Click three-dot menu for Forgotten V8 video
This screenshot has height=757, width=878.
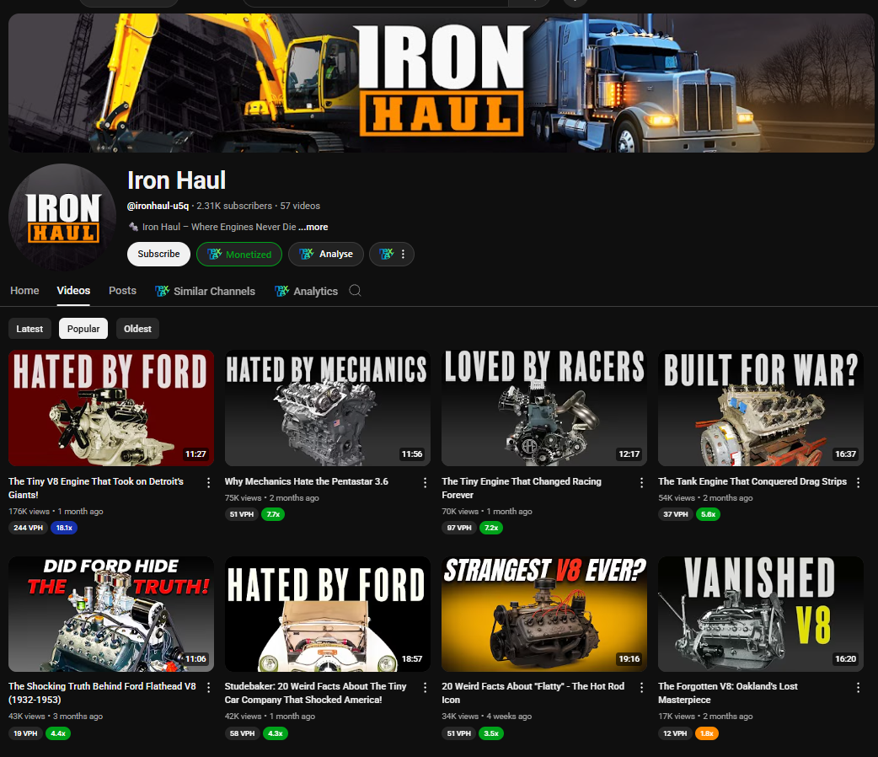[858, 687]
